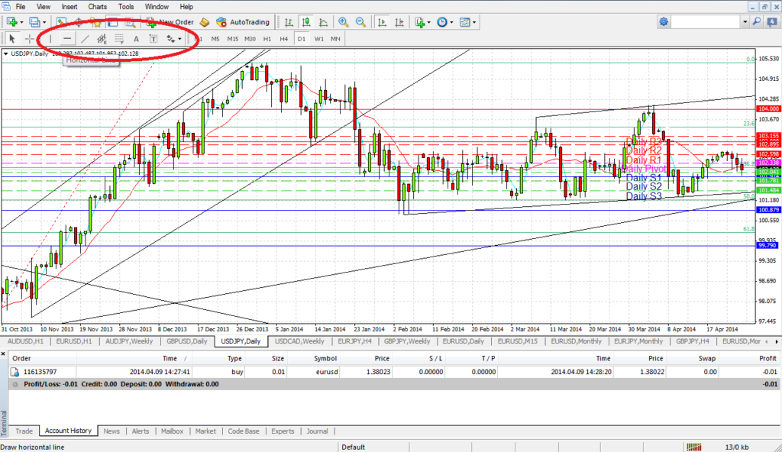Switch to the MN timeframe
782x452 pixels.
335,38
